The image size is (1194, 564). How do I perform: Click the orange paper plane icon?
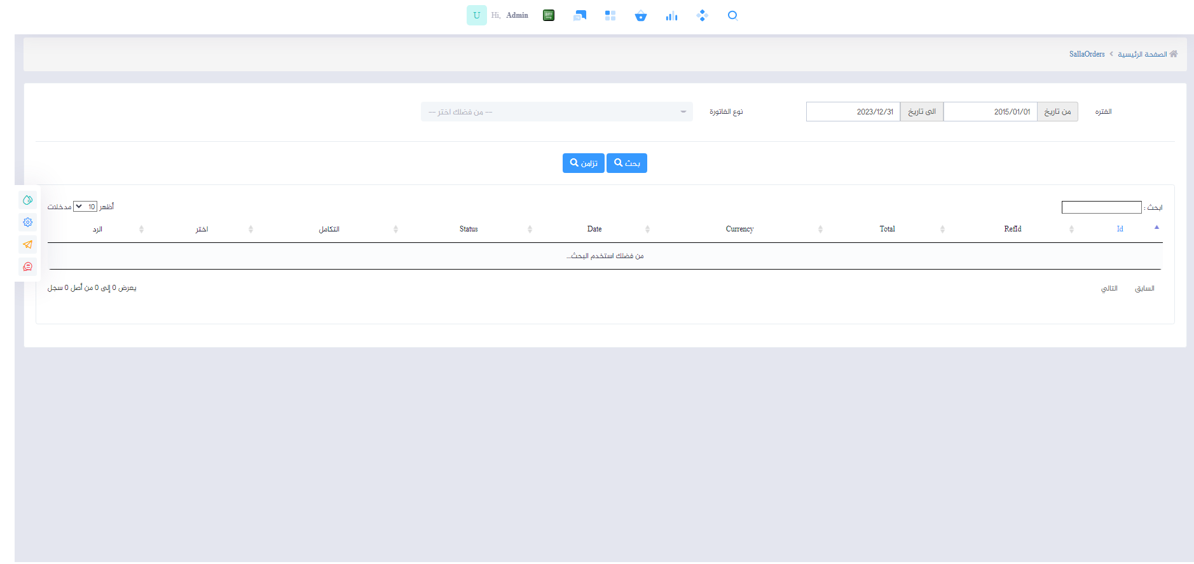point(28,245)
